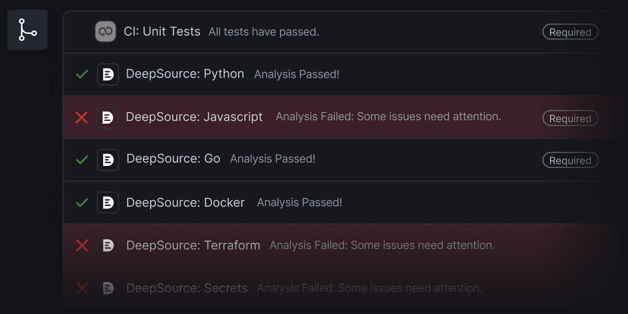628x314 pixels.
Task: Click the green checkmark for Go analysis
Action: 82,160
